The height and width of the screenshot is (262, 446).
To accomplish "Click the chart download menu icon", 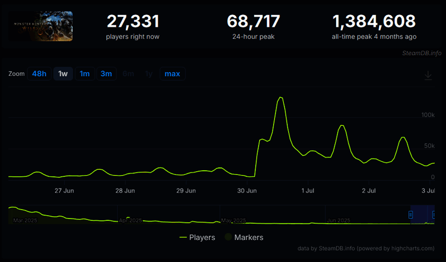I will pyautogui.click(x=428, y=75).
